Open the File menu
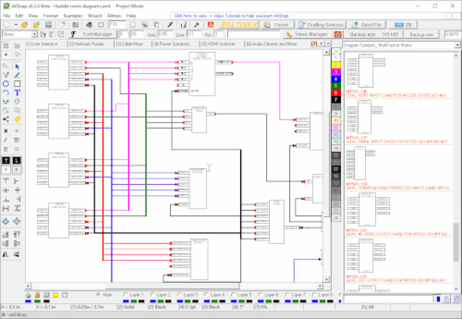The height and width of the screenshot is (319, 462). pyautogui.click(x=6, y=16)
